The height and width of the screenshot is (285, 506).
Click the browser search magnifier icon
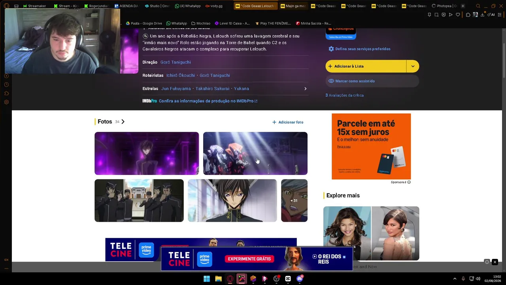[478, 6]
